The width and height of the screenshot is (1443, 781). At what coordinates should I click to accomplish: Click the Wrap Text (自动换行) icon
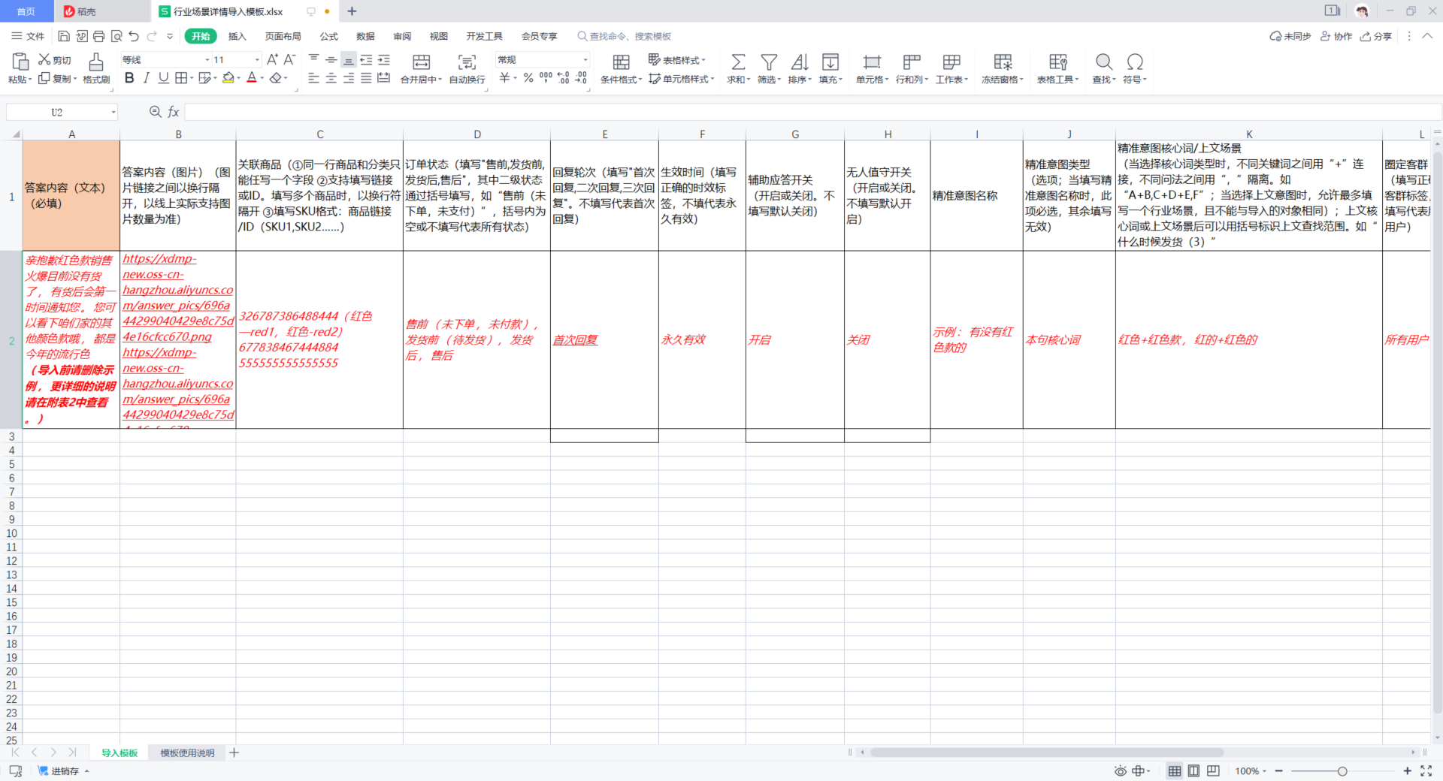pyautogui.click(x=467, y=62)
